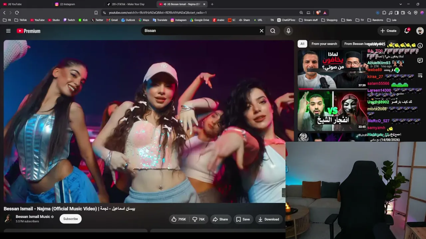Open the Share bookmark

[244, 20]
